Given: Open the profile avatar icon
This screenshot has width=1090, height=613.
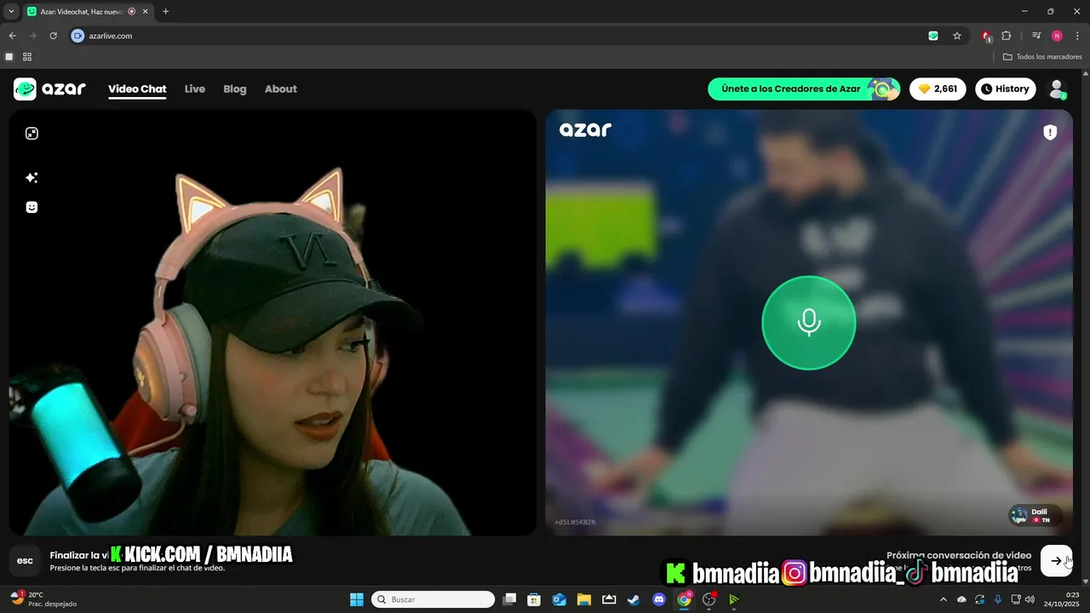Looking at the screenshot, I should click(1057, 89).
